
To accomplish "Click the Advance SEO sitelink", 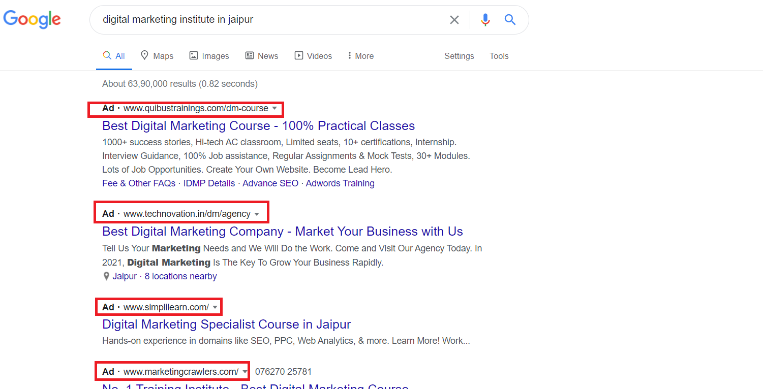I will tap(270, 183).
